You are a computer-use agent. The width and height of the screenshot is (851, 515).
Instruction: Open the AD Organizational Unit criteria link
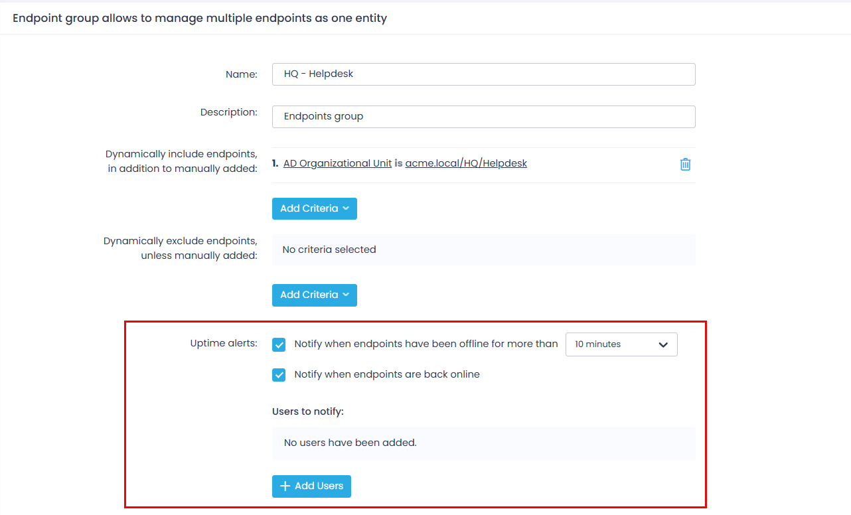[337, 163]
